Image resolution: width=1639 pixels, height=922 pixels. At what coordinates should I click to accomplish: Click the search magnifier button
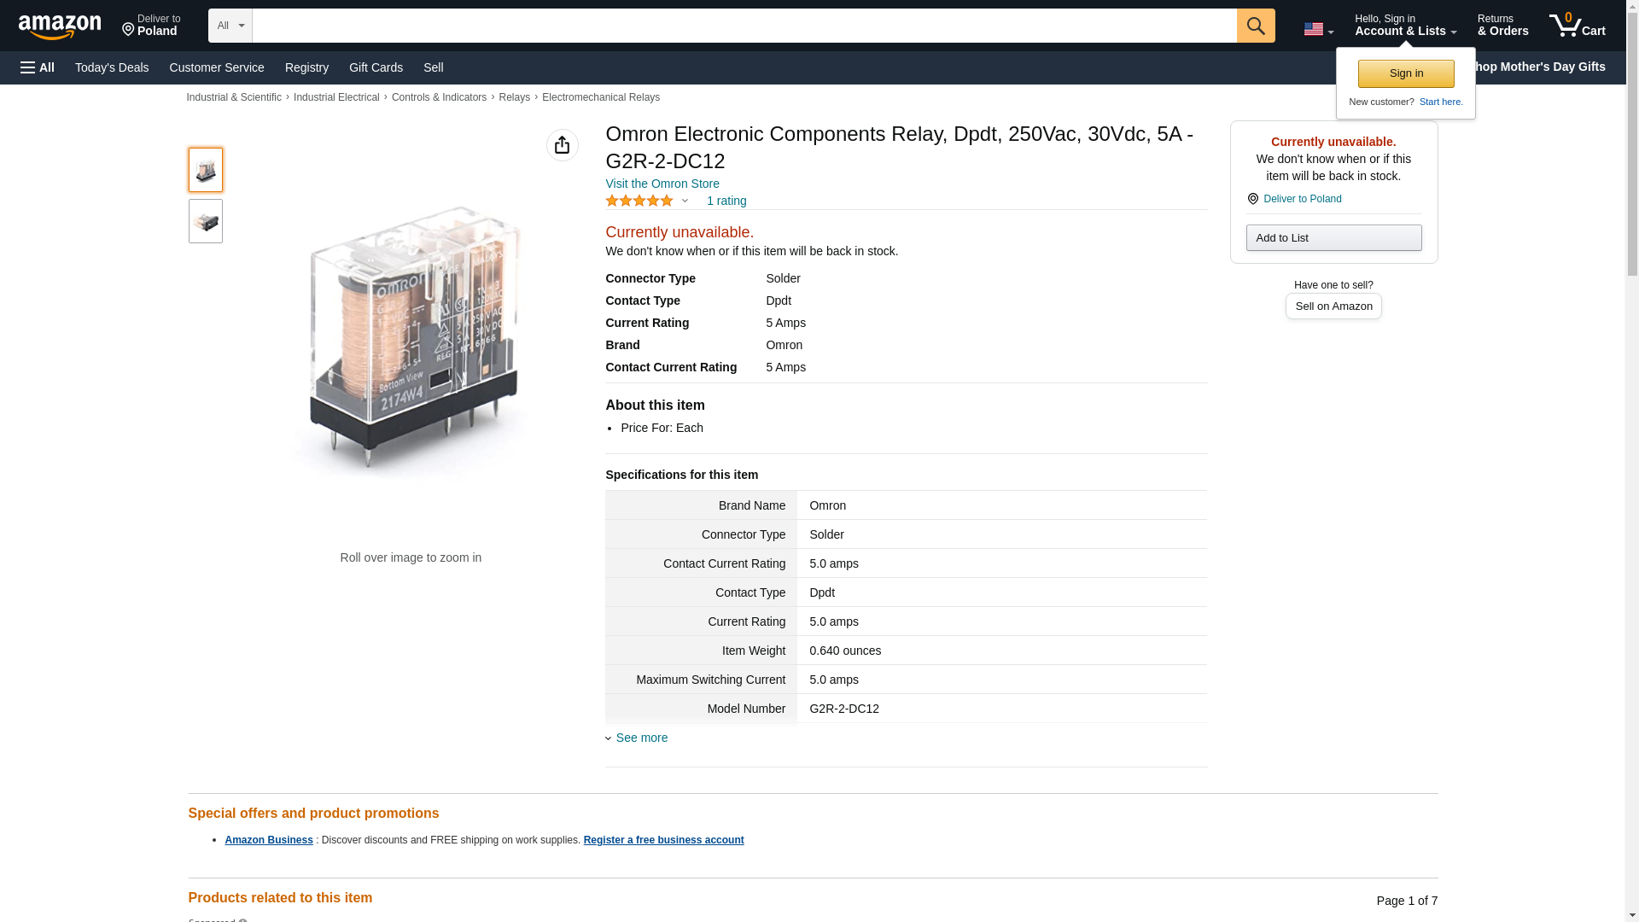(x=1255, y=26)
